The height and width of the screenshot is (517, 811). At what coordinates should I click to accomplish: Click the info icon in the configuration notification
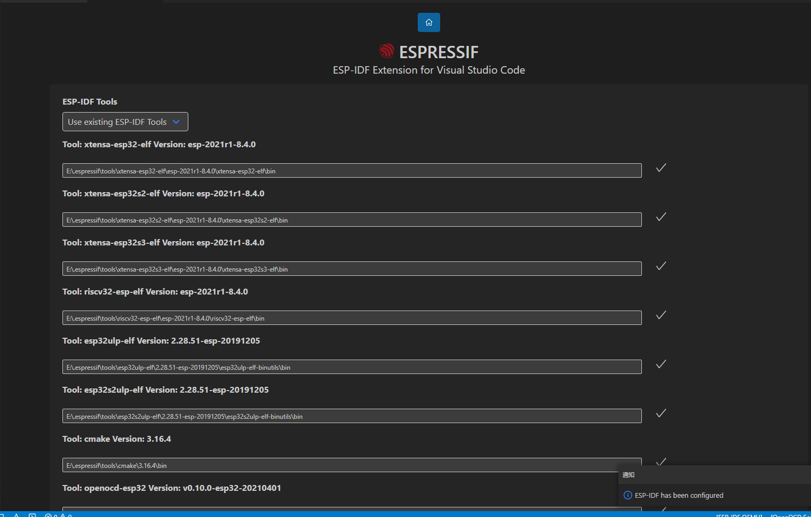click(x=627, y=495)
